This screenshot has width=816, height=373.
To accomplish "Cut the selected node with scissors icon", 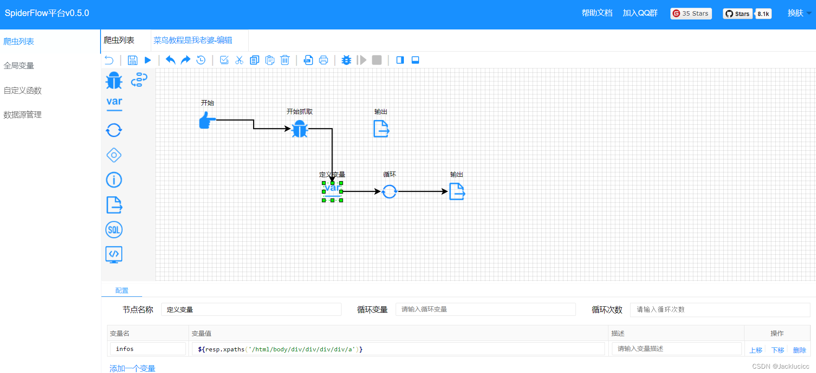I will (x=239, y=60).
